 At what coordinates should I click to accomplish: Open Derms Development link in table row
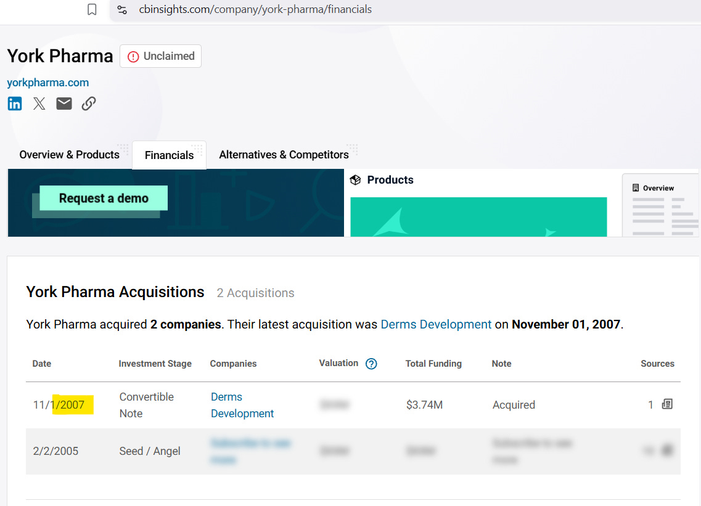click(242, 405)
